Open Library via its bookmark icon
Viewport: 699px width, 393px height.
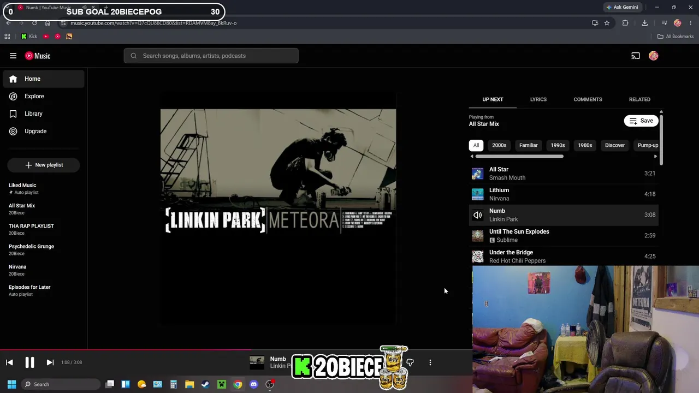(13, 114)
